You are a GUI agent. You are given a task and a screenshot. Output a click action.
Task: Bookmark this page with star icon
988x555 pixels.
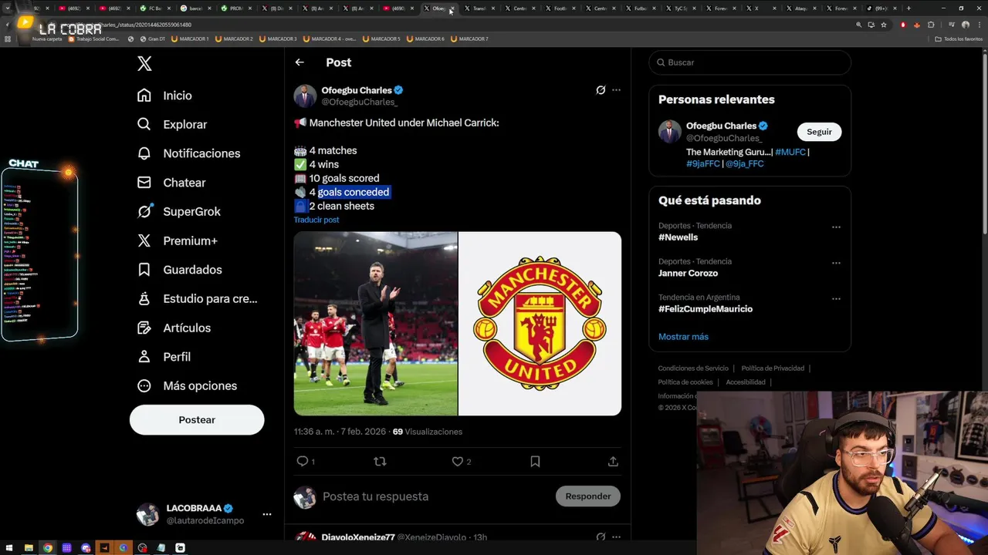click(884, 25)
